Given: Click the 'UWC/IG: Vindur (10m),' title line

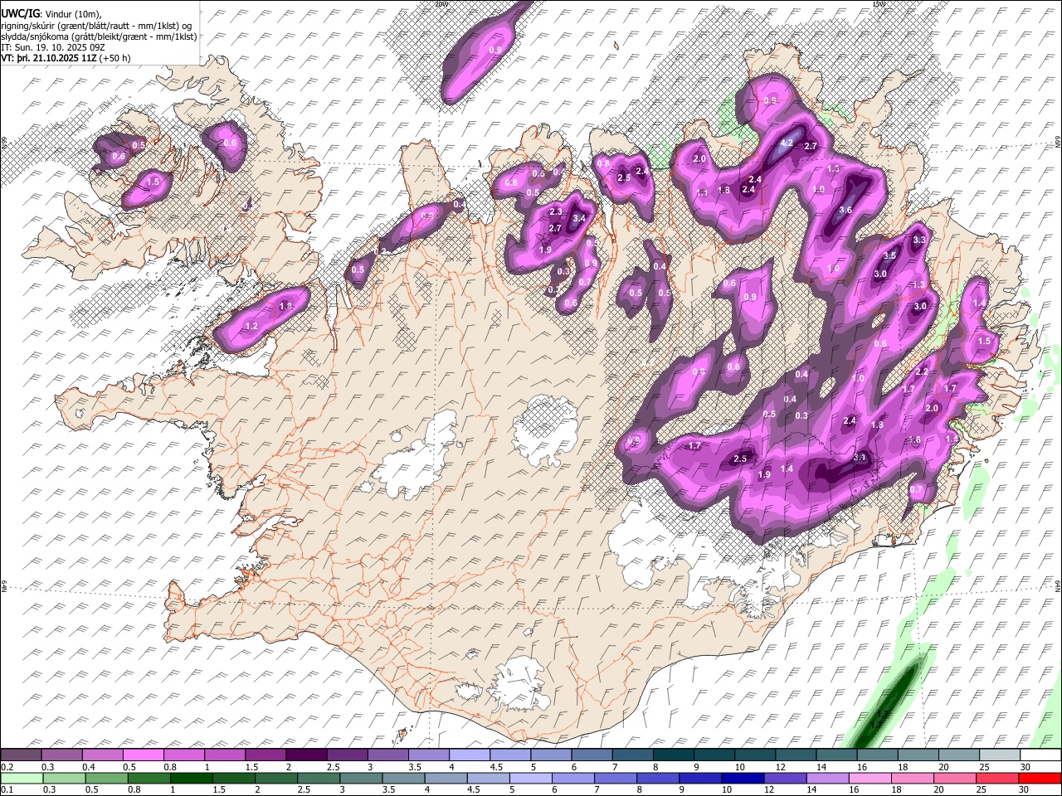Looking at the screenshot, I should [51, 14].
